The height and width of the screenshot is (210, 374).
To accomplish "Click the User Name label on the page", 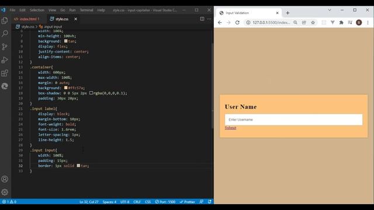I will point(241,107).
